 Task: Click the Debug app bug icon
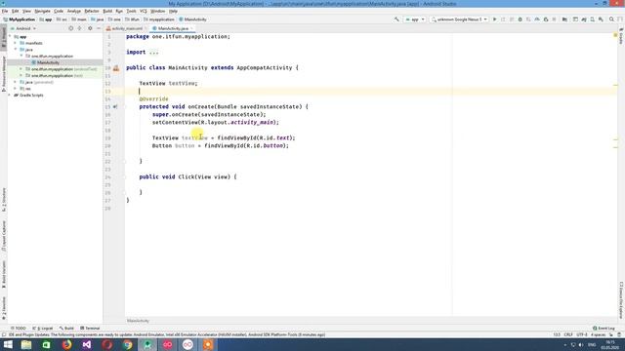(521, 19)
